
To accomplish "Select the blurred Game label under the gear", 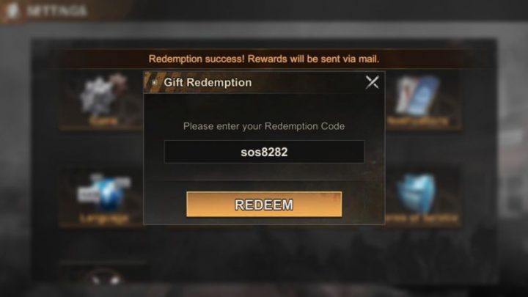I will (x=103, y=121).
